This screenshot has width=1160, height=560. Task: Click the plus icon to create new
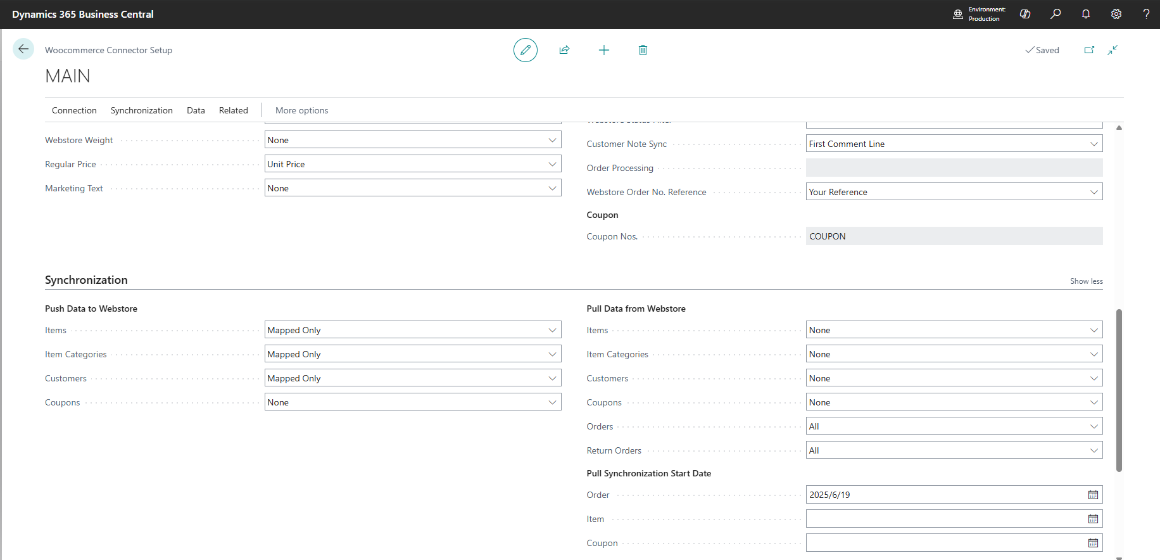[604, 50]
